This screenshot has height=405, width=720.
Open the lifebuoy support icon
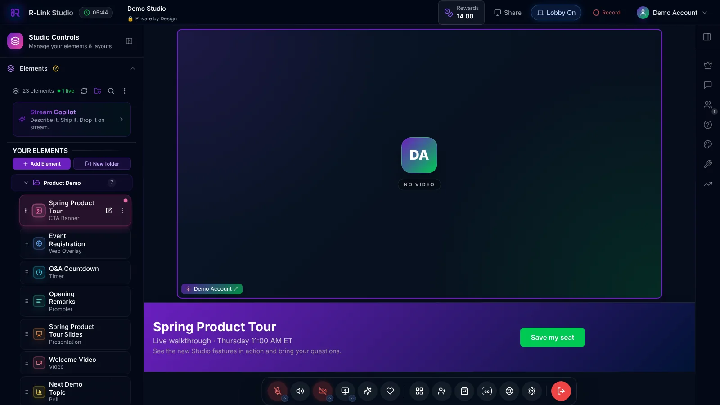point(509,391)
